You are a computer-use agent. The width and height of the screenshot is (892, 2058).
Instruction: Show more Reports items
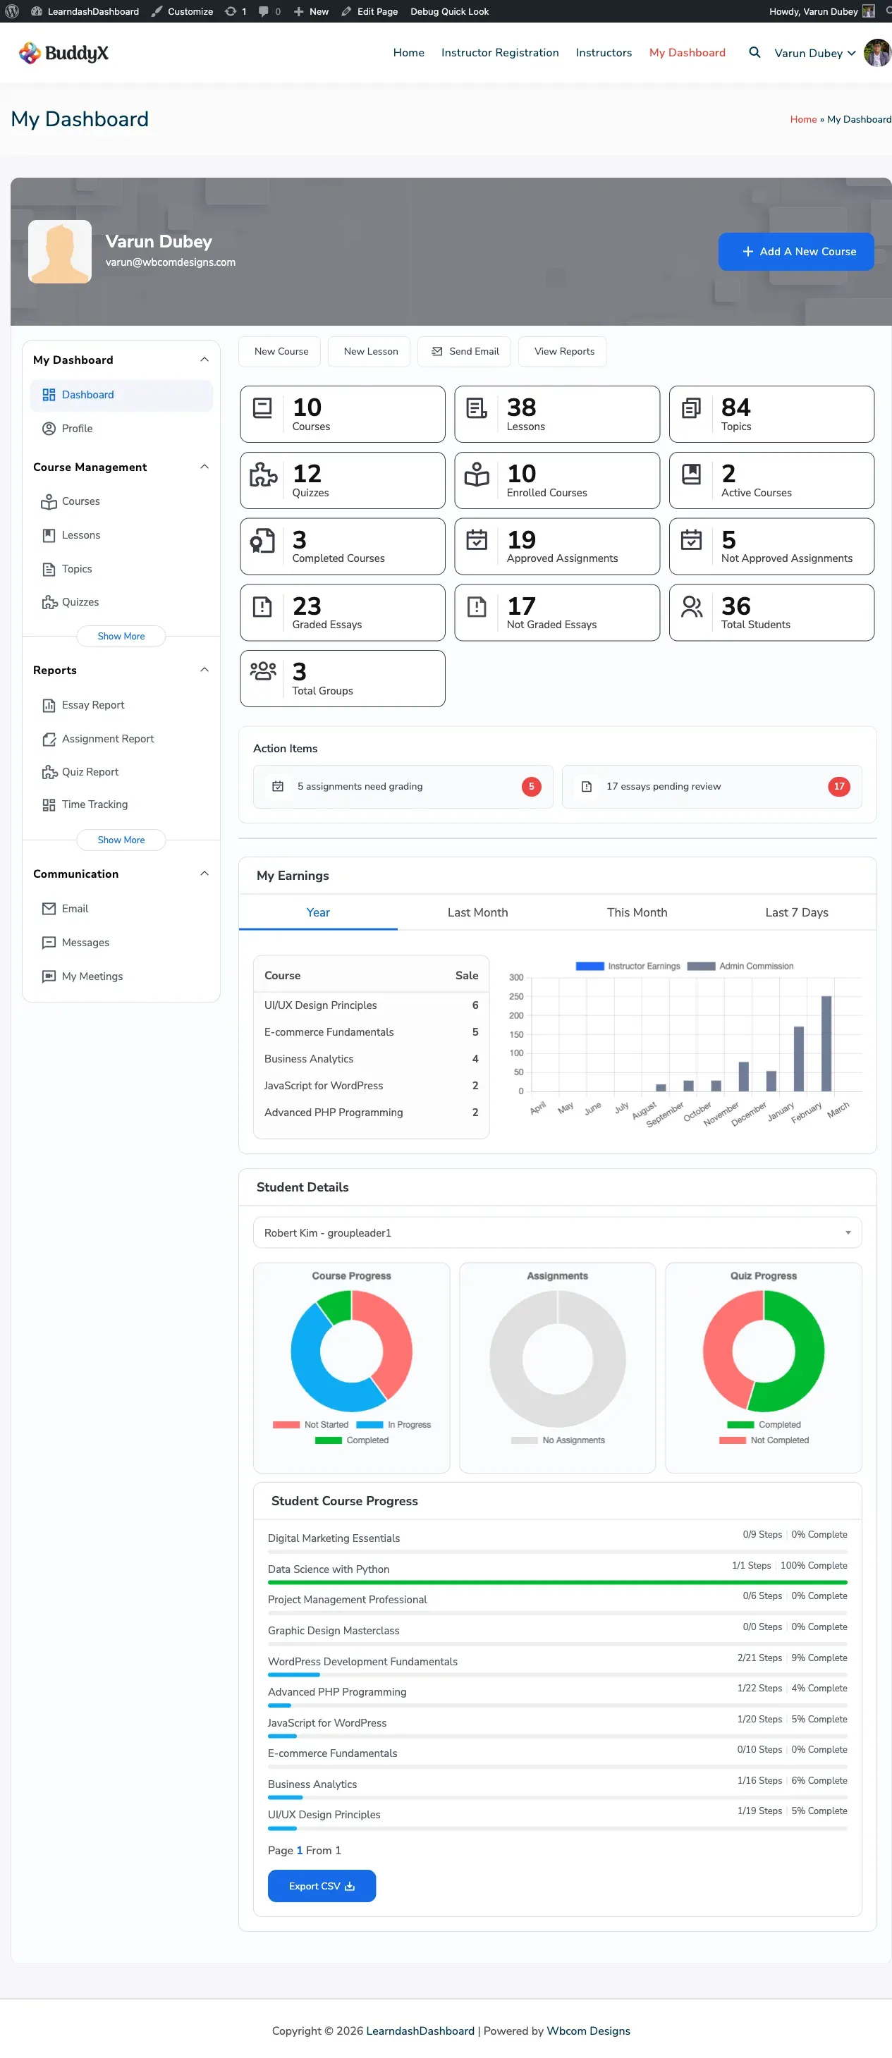[121, 840]
